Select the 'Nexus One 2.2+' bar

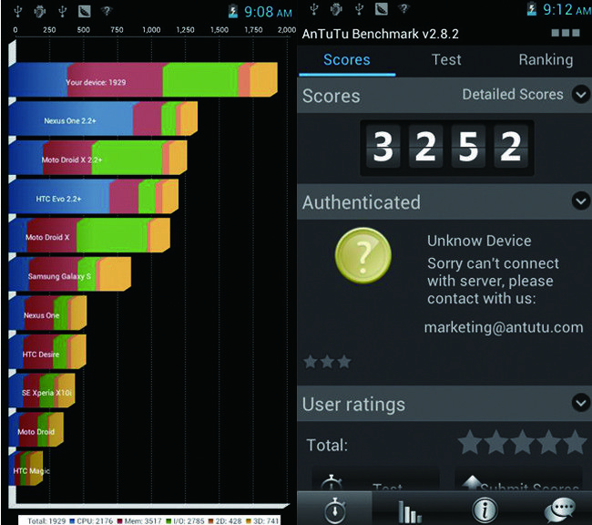click(103, 118)
